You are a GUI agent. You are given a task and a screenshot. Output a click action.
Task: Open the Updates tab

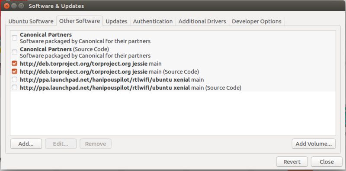coord(116,22)
